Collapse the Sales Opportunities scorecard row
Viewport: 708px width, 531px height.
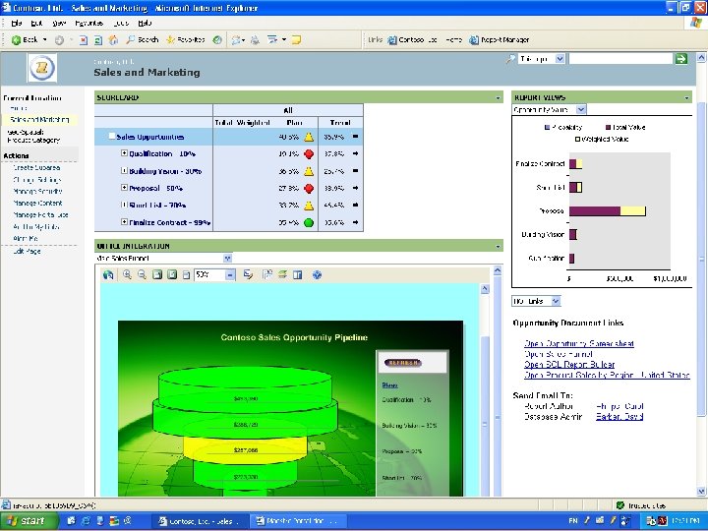click(111, 136)
